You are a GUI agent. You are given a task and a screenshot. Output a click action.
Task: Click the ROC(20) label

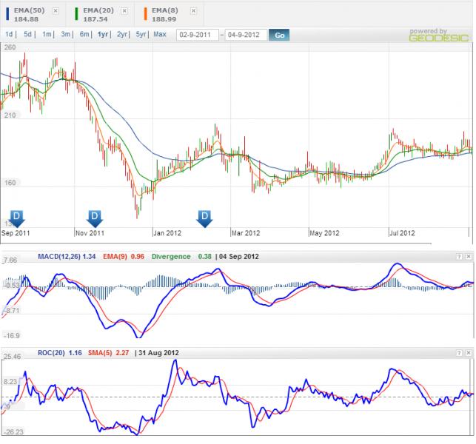pos(51,353)
